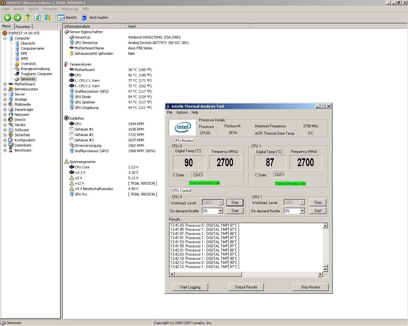Expand the DirectX tree node
This screenshot has width=408, height=326.
[5, 120]
